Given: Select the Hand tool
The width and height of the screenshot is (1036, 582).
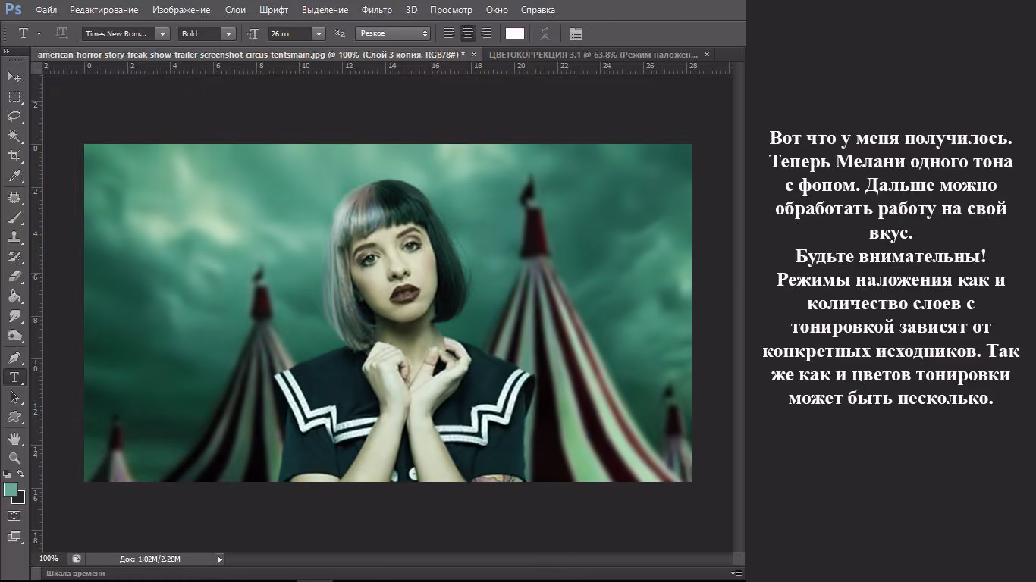Looking at the screenshot, I should 14,438.
